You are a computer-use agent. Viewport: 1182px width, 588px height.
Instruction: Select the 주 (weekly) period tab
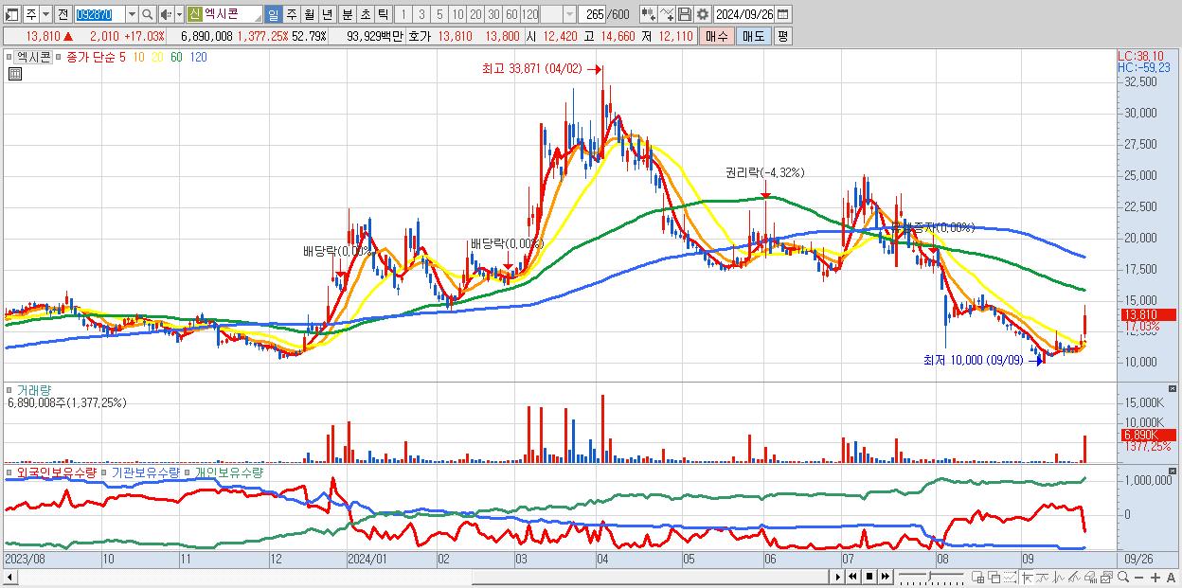pos(291,14)
